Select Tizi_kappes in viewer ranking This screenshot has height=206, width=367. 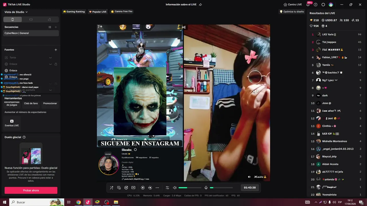click(336, 42)
